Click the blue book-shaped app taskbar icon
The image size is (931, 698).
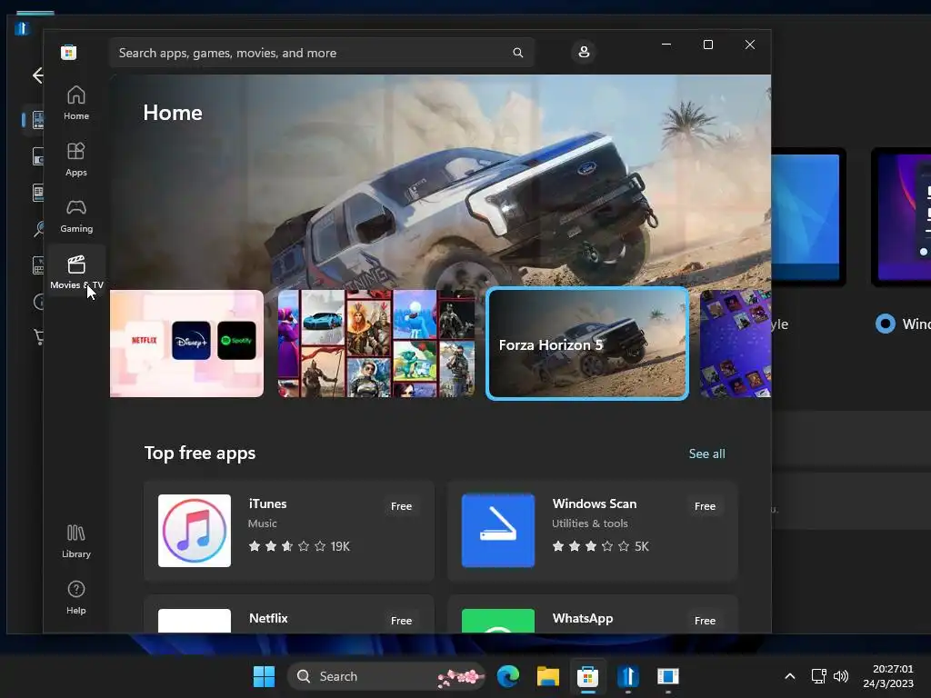coord(627,676)
